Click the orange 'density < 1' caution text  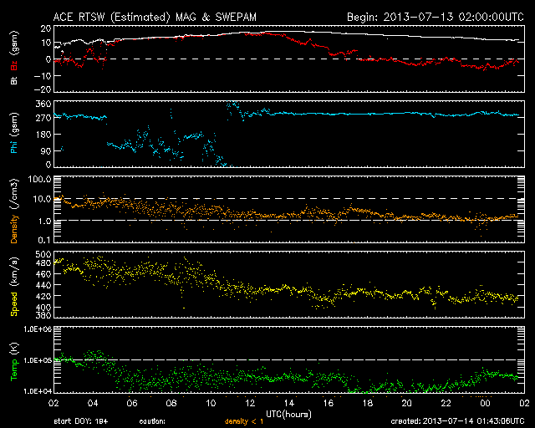(x=244, y=422)
